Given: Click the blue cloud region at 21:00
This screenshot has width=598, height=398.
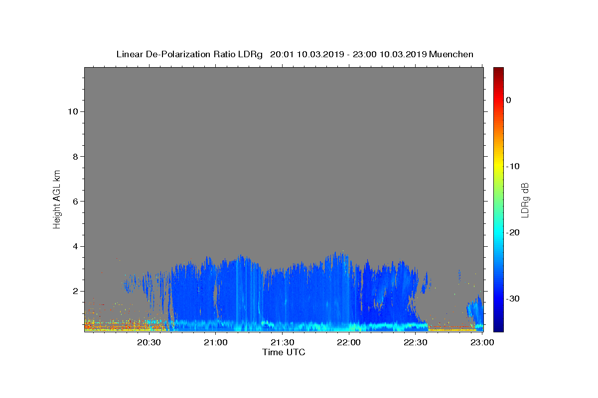Looking at the screenshot, I should [x=215, y=294].
